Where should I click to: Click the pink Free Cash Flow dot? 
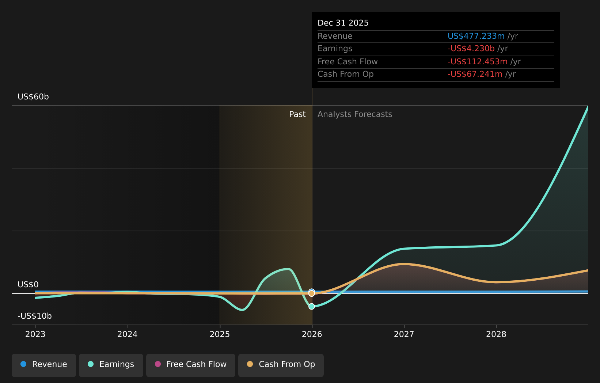(x=158, y=364)
